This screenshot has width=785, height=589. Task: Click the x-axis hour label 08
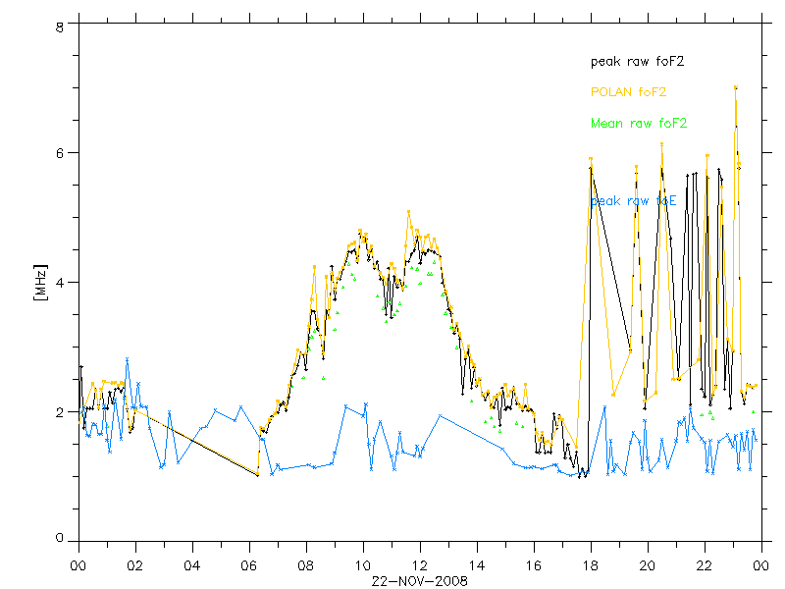305,566
